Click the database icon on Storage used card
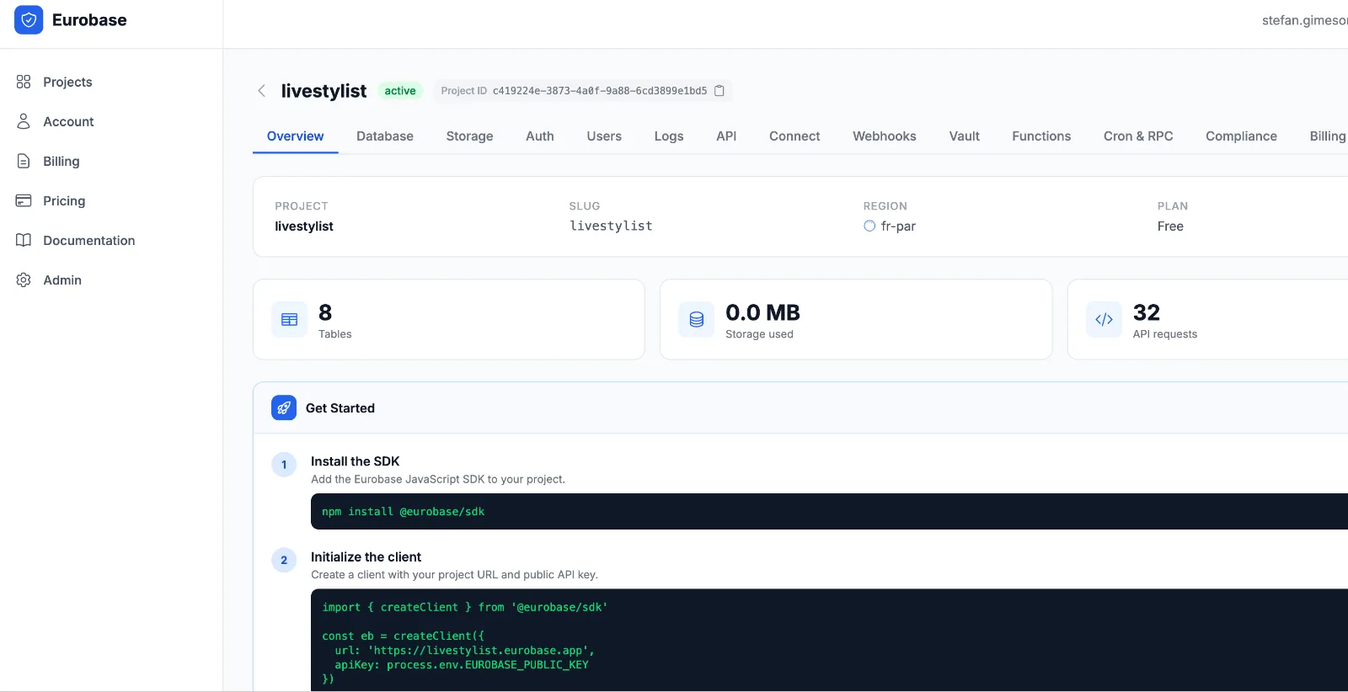The width and height of the screenshot is (1348, 692). (697, 320)
